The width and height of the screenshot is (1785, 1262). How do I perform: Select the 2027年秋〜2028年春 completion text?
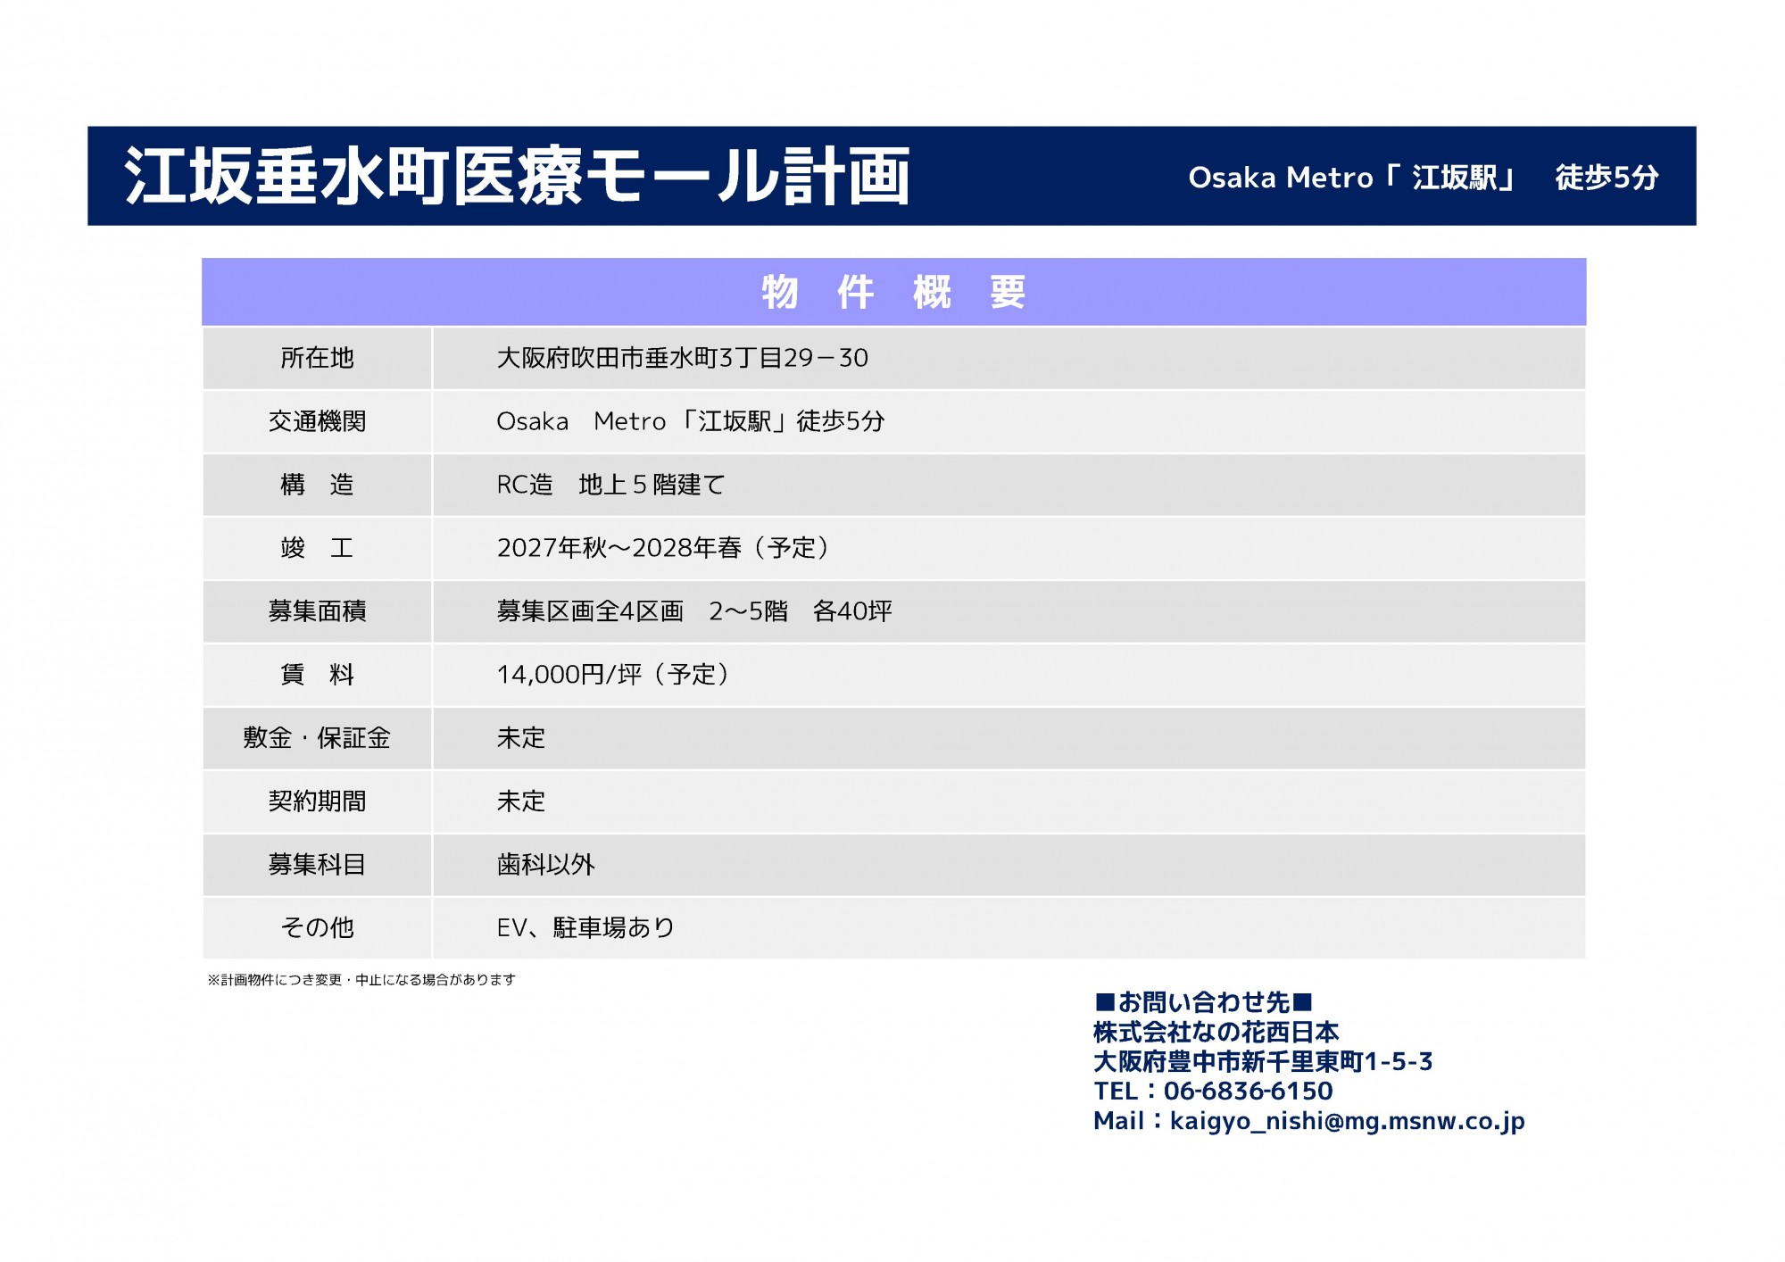coord(665,548)
